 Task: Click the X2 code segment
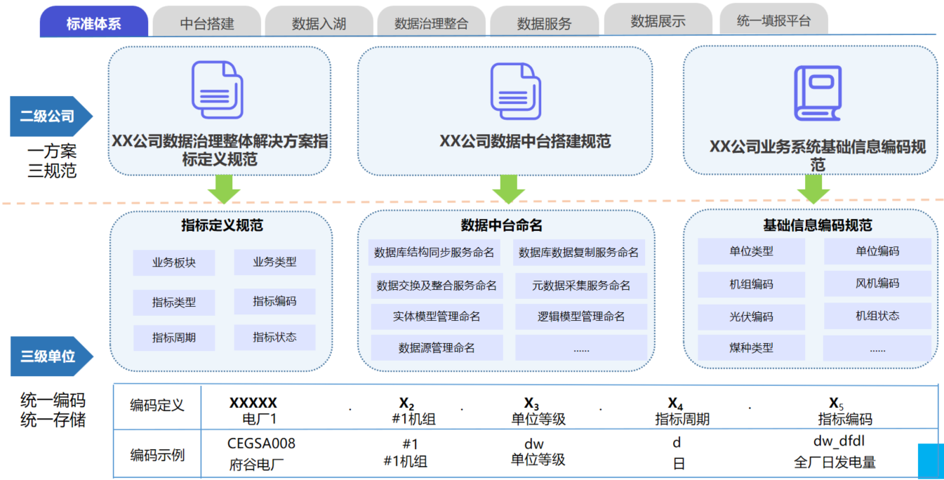coord(407,404)
